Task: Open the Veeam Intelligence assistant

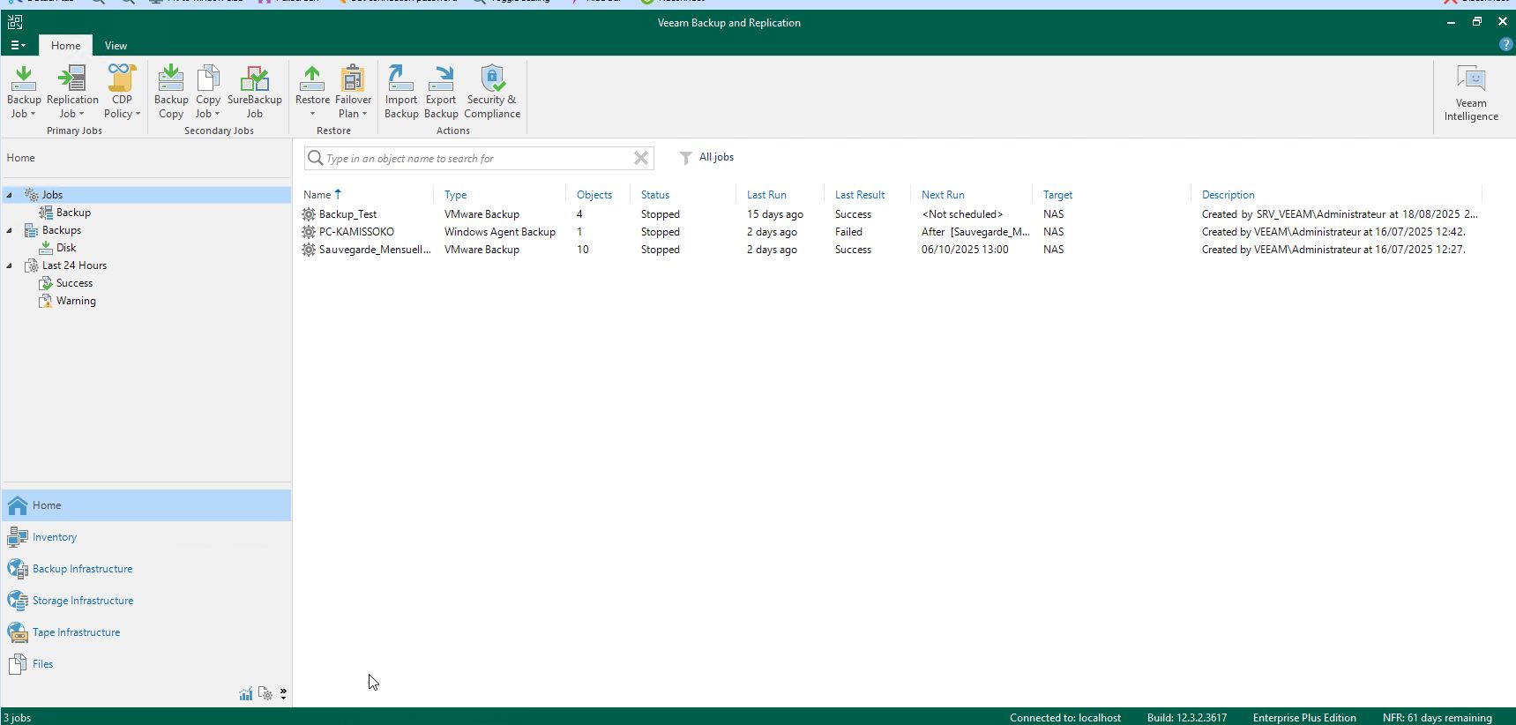Action: (1471, 93)
